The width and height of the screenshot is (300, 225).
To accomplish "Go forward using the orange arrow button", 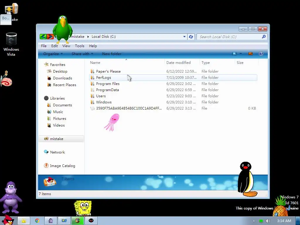I will [50, 37].
